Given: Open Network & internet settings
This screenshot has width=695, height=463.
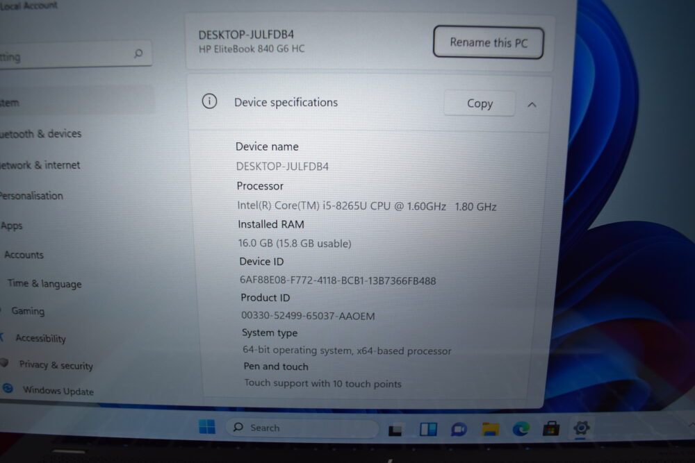Looking at the screenshot, I should 40,165.
